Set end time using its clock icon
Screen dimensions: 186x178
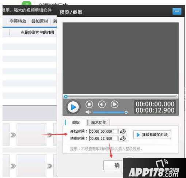(123, 139)
